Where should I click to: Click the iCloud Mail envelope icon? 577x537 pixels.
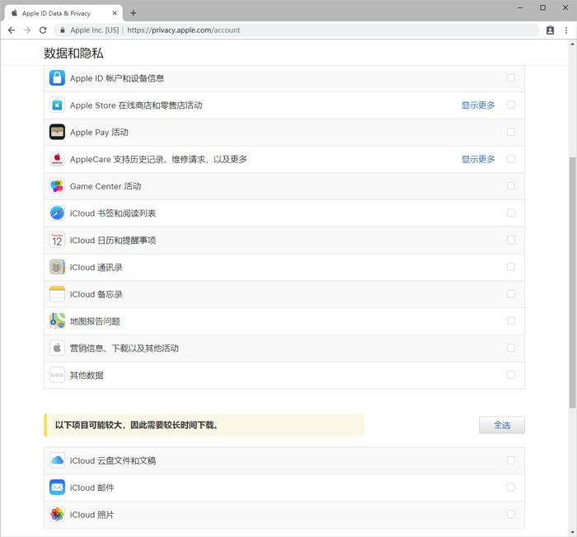pyautogui.click(x=57, y=488)
